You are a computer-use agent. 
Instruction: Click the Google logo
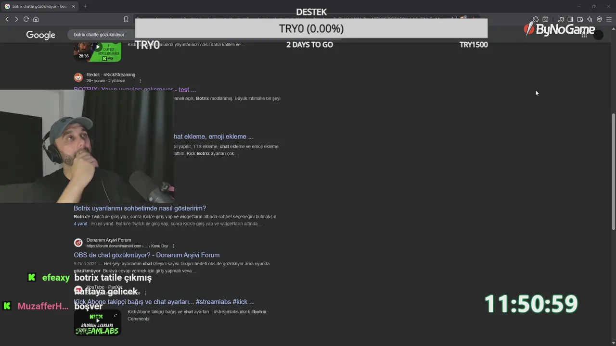(41, 35)
